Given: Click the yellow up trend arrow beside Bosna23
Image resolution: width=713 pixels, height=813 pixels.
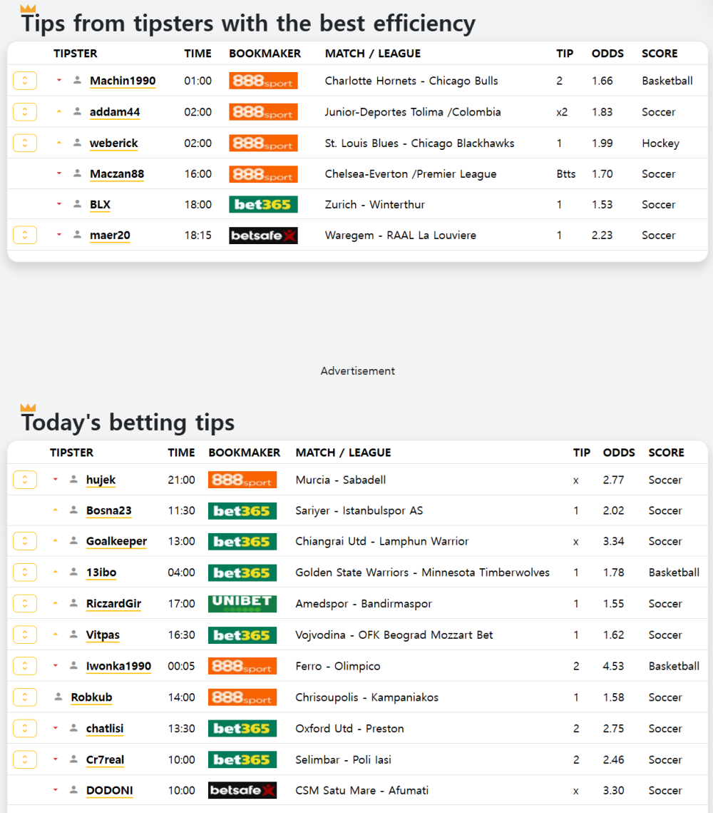Looking at the screenshot, I should 56,510.
